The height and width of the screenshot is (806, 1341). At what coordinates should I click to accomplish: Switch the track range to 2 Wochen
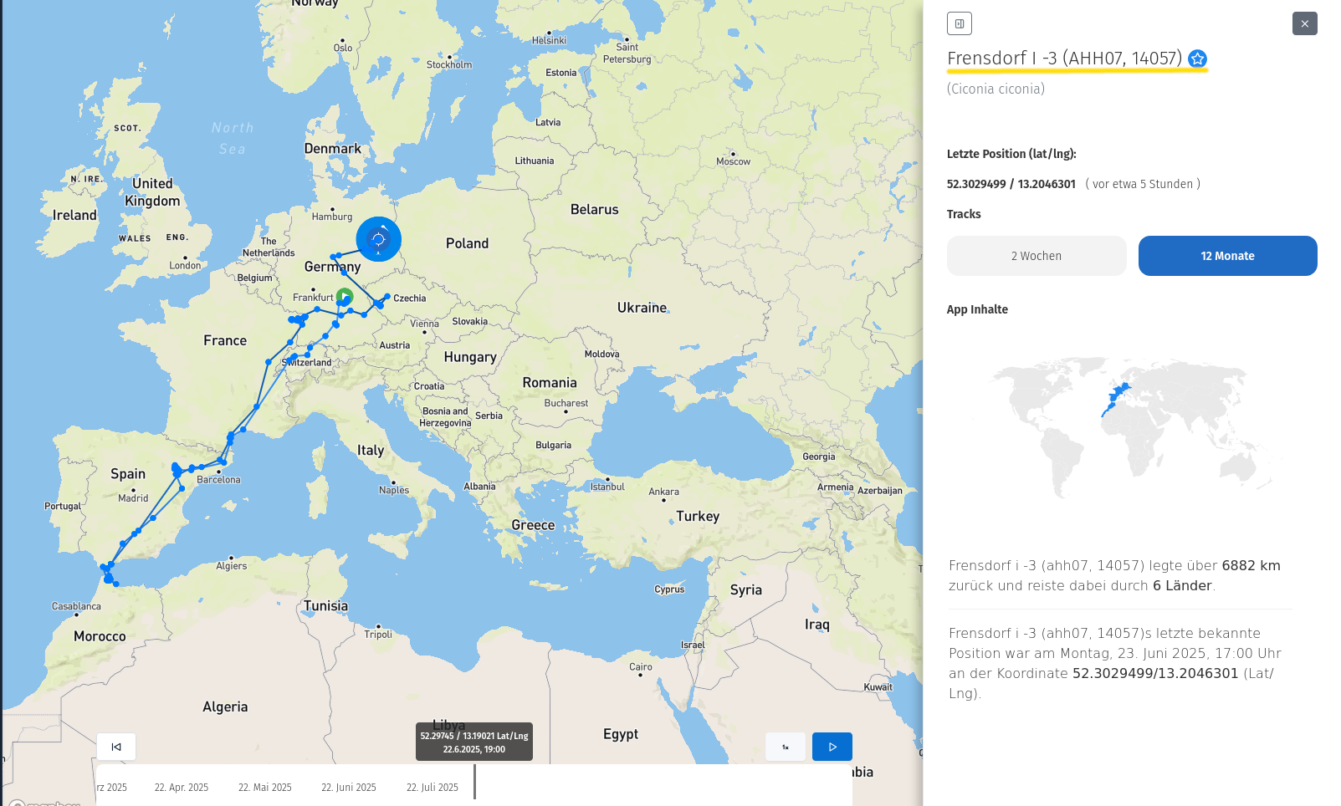(x=1036, y=256)
